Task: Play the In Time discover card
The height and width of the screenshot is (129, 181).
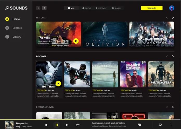Action: [x=58, y=84]
